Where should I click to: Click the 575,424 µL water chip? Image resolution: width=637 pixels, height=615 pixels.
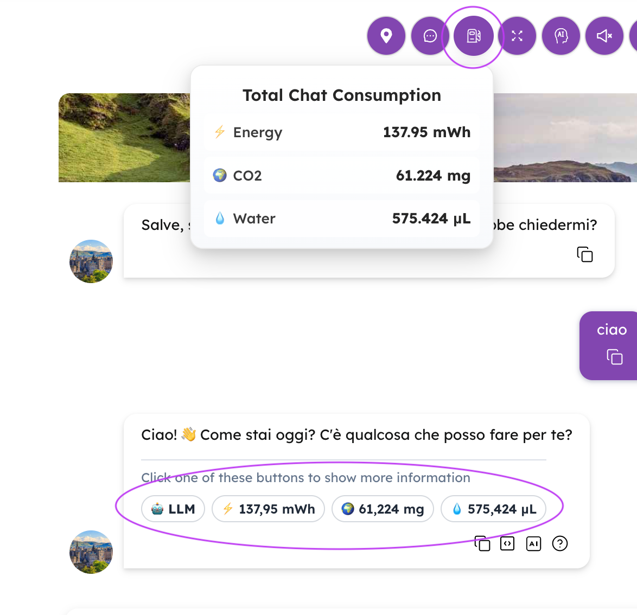pyautogui.click(x=493, y=509)
